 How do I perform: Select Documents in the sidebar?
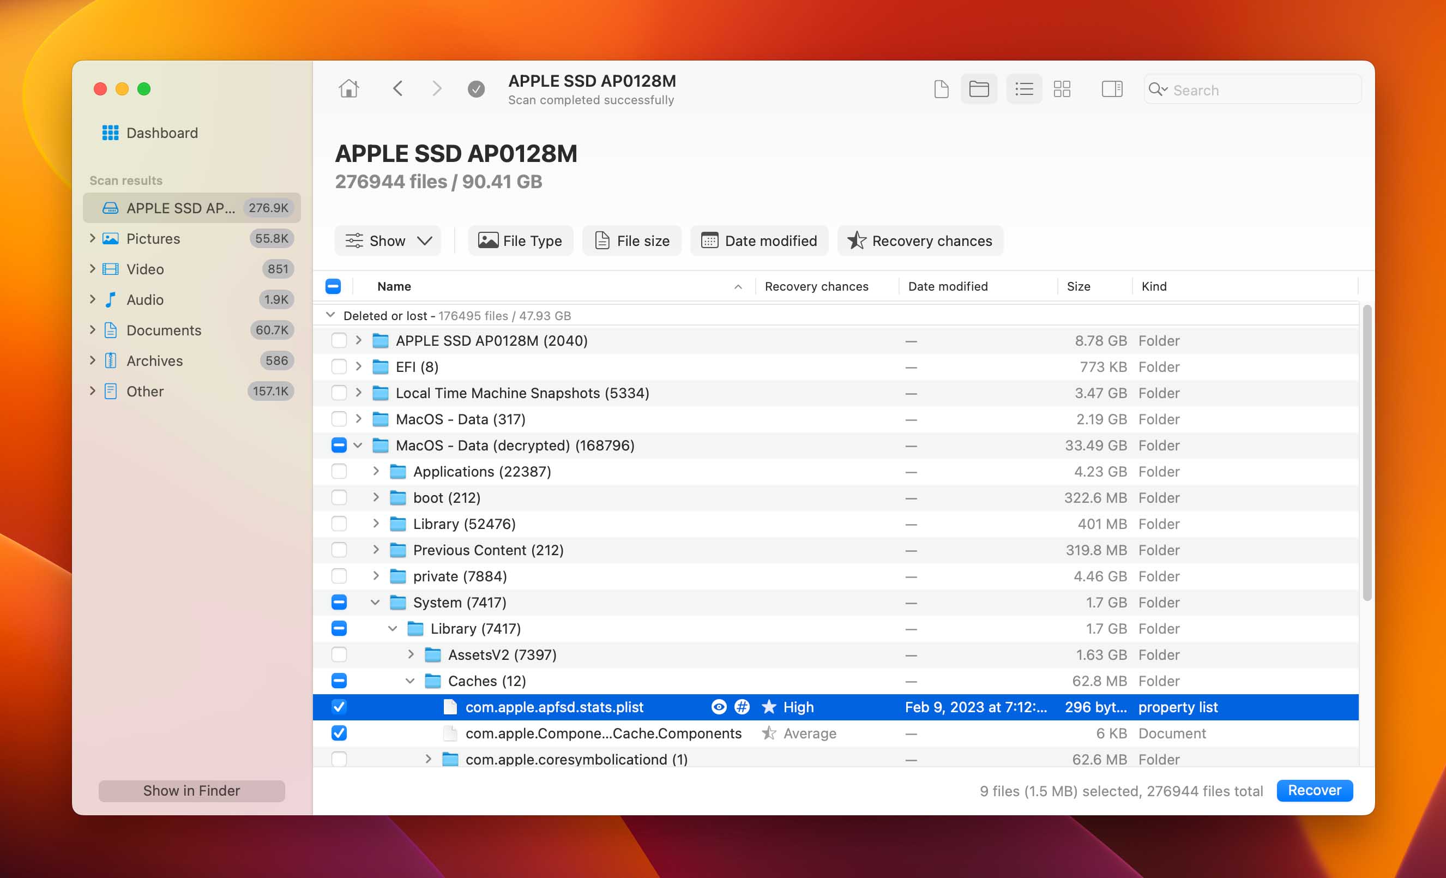pos(162,329)
